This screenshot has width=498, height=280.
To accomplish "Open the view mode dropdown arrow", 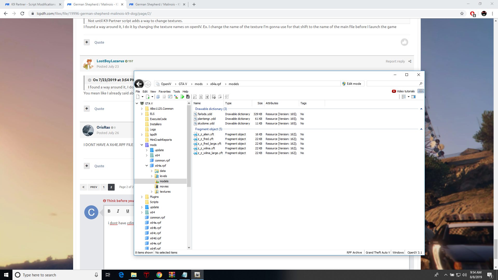I will [x=409, y=97].
